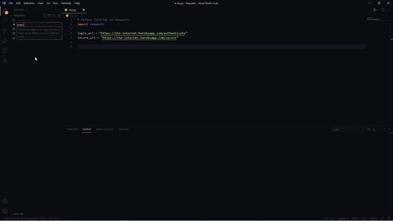Open editor More Actions ellipsis

click(x=389, y=10)
